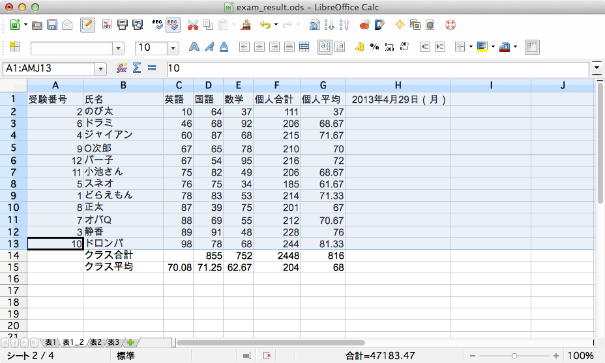Show the draw functions
The width and height of the screenshot is (605, 363).
tap(379, 25)
